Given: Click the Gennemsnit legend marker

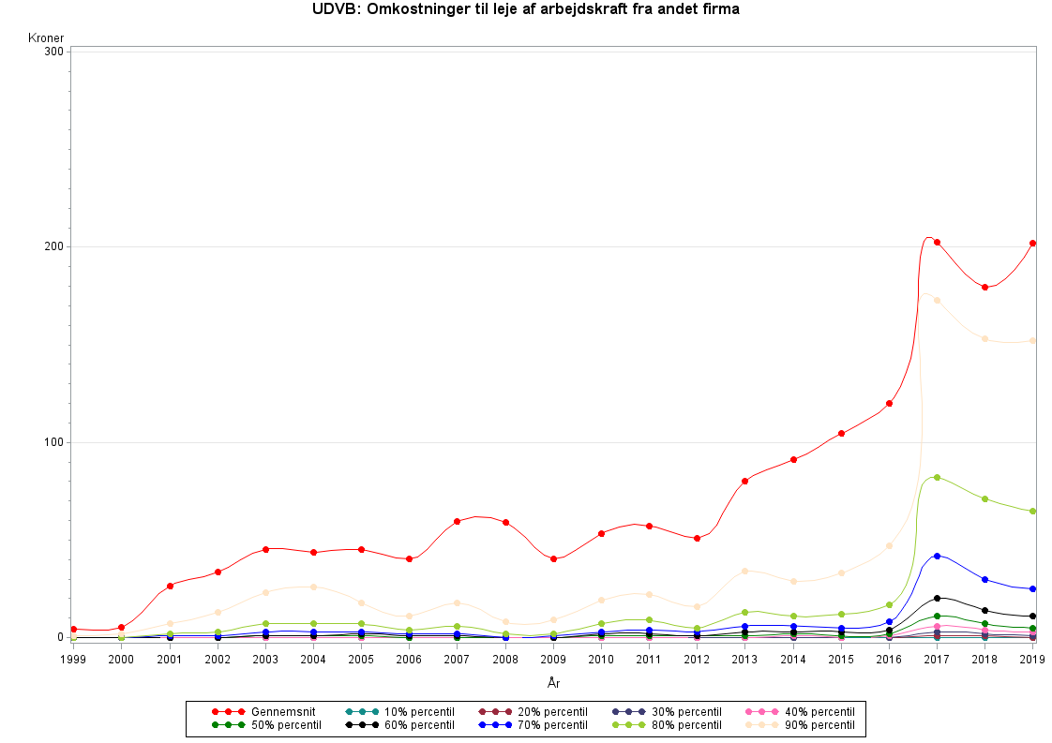Looking at the screenshot, I should (228, 712).
